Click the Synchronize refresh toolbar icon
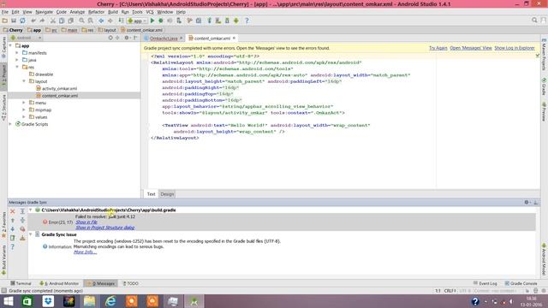The width and height of the screenshot is (548, 308). tap(22, 21)
